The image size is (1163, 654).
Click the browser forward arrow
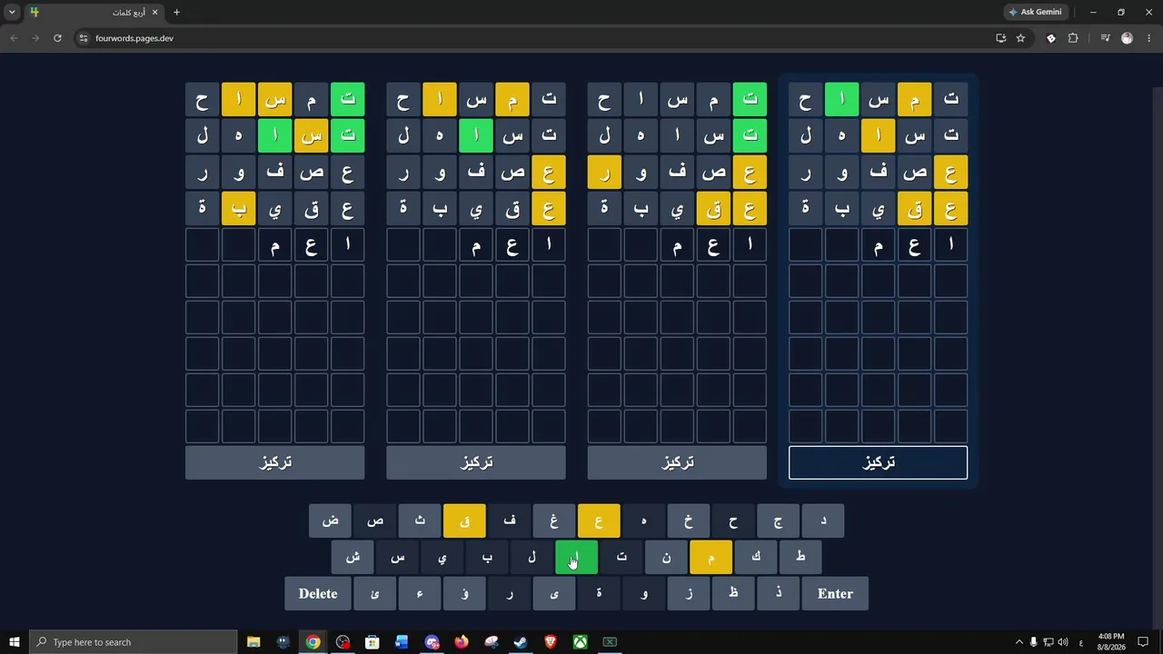35,38
